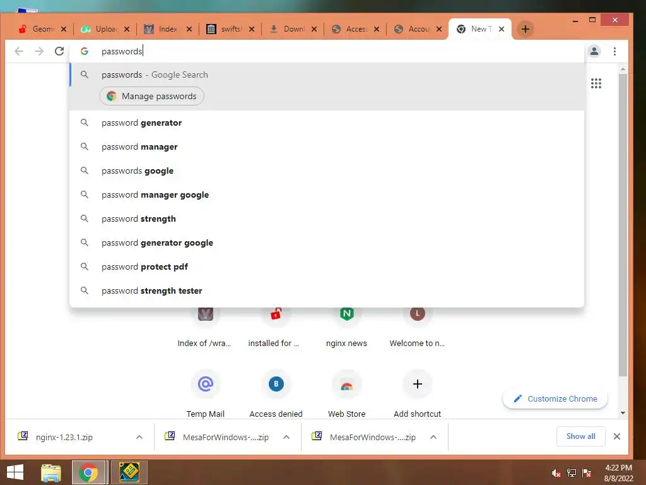Open the nginx-1.23.1.zip download
Viewport: 646px width, 485px height.
64,437
